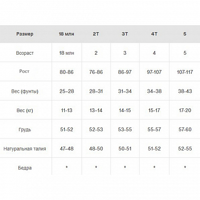Click the Возраст row label
This screenshot has width=200, height=200.
tap(25, 53)
